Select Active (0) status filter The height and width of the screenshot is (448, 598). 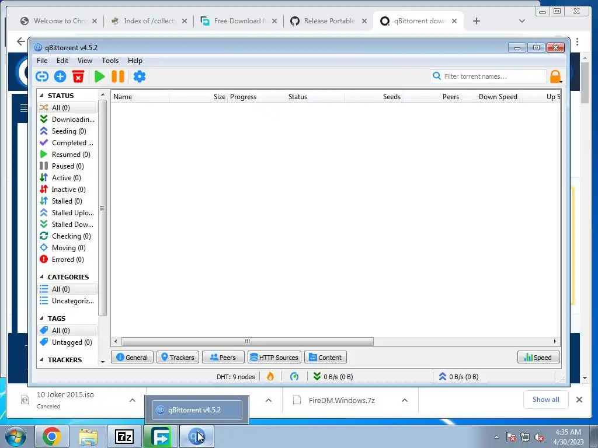click(x=68, y=178)
